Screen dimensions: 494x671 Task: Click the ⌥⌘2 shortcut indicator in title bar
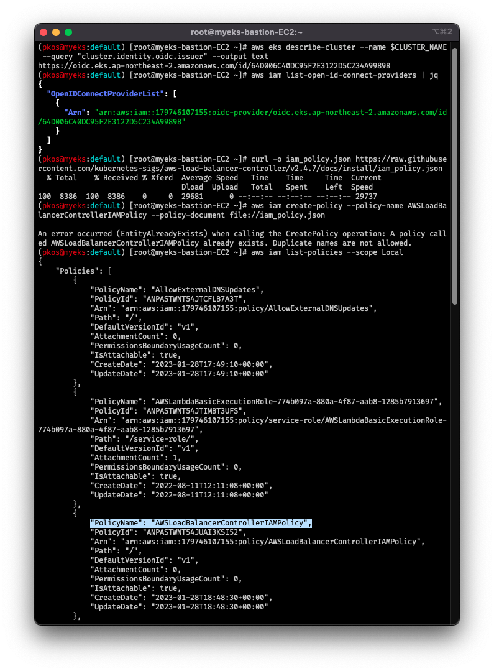point(442,32)
